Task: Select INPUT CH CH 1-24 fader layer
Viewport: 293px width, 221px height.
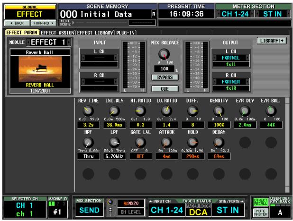Action: 167,210
